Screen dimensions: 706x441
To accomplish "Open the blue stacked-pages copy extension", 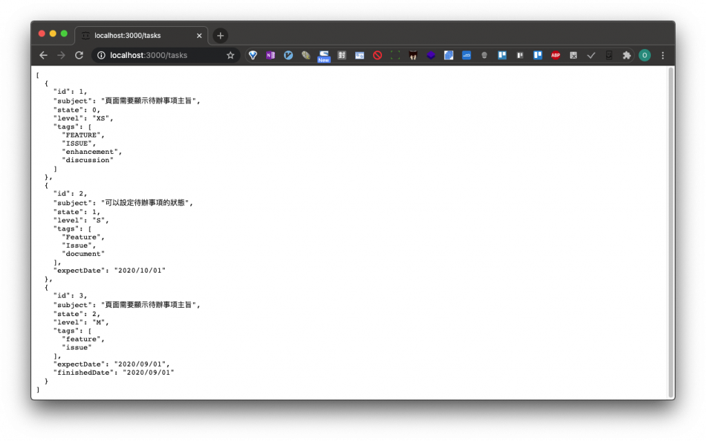I will pyautogui.click(x=448, y=55).
